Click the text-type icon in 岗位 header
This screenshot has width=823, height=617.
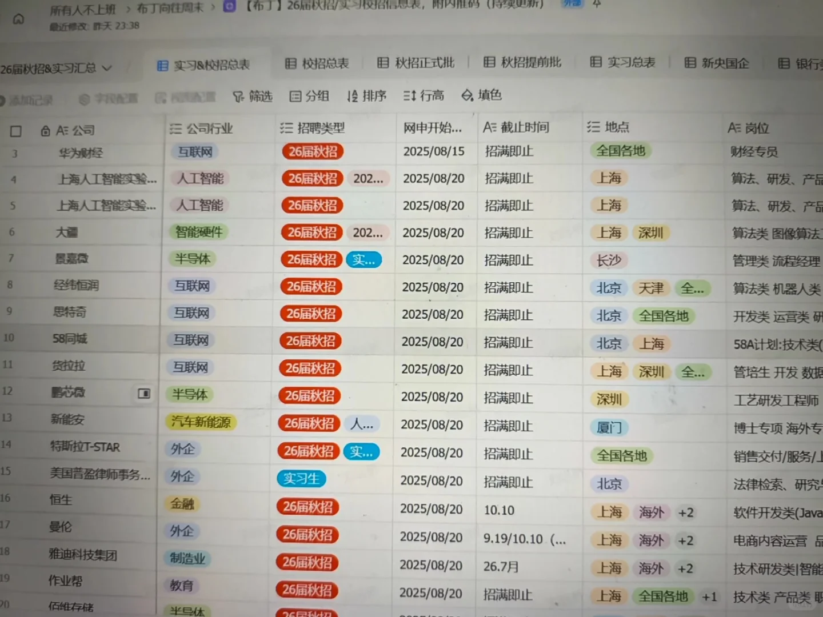click(x=734, y=128)
